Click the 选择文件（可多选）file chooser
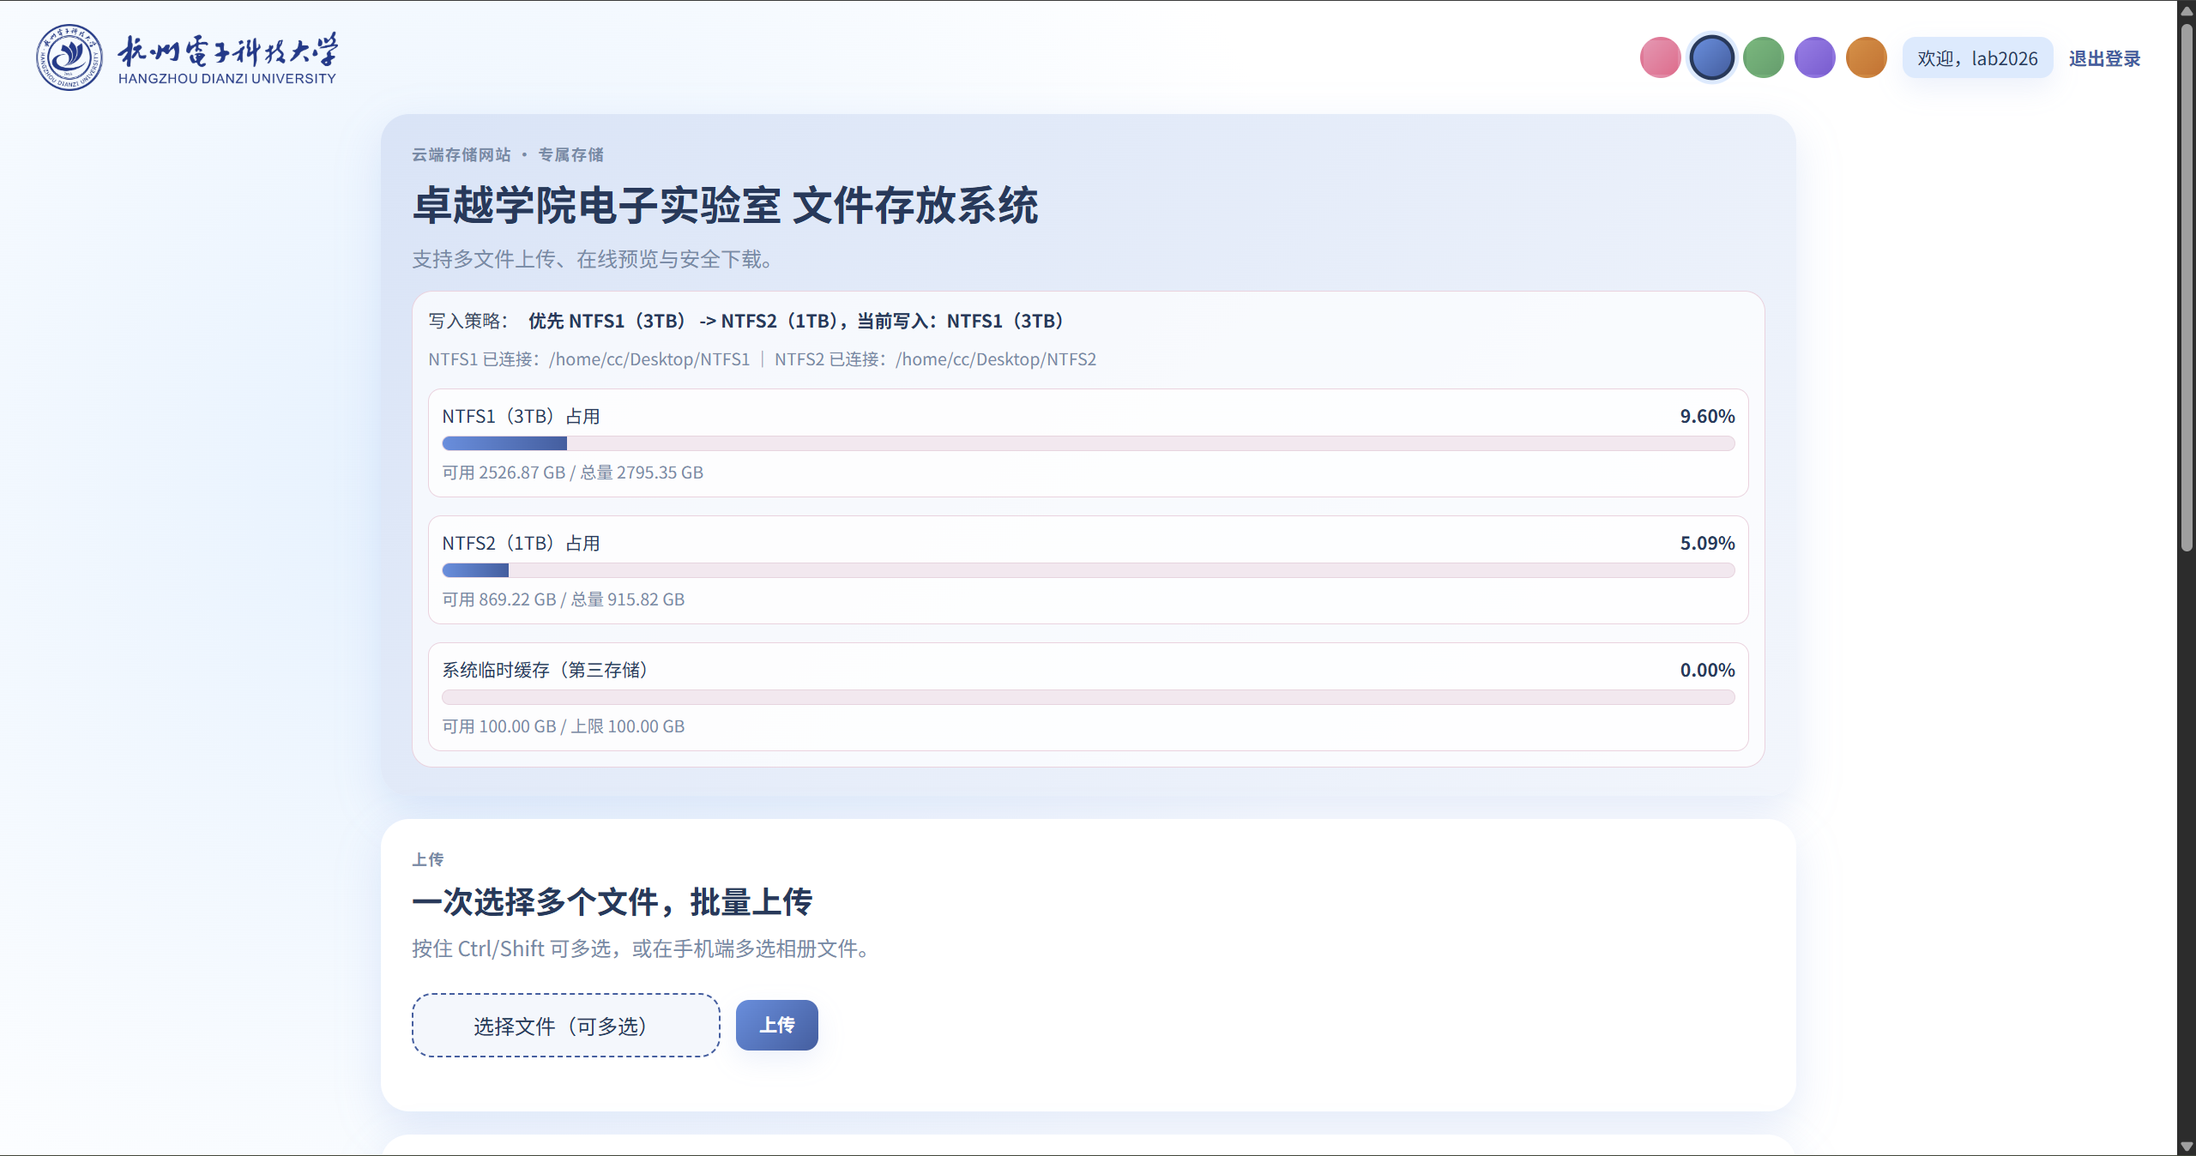This screenshot has width=2196, height=1156. (x=565, y=1026)
